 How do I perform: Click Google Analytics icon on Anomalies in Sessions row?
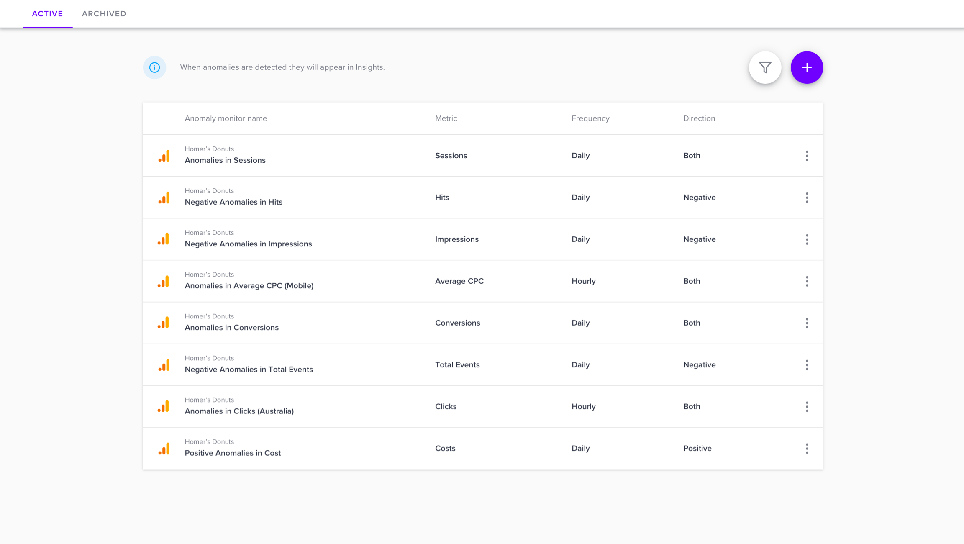click(164, 156)
